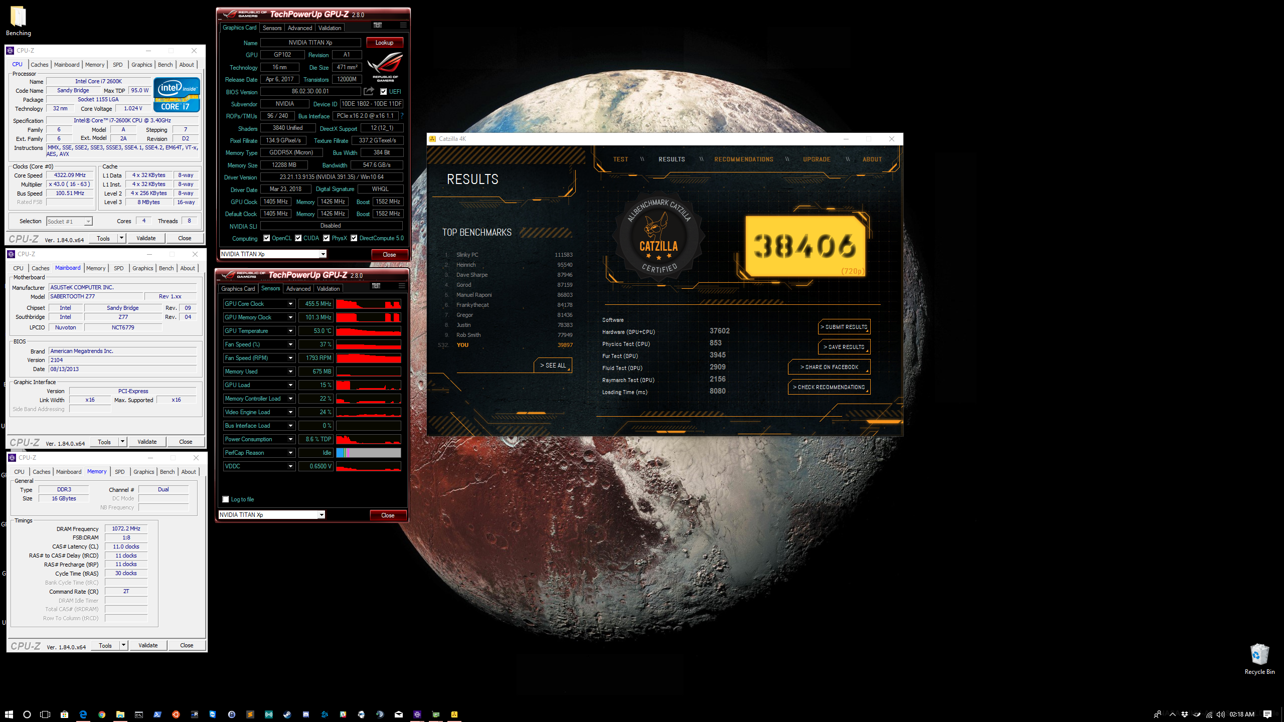Click the GPU Temperature red sensor graph

pos(369,331)
